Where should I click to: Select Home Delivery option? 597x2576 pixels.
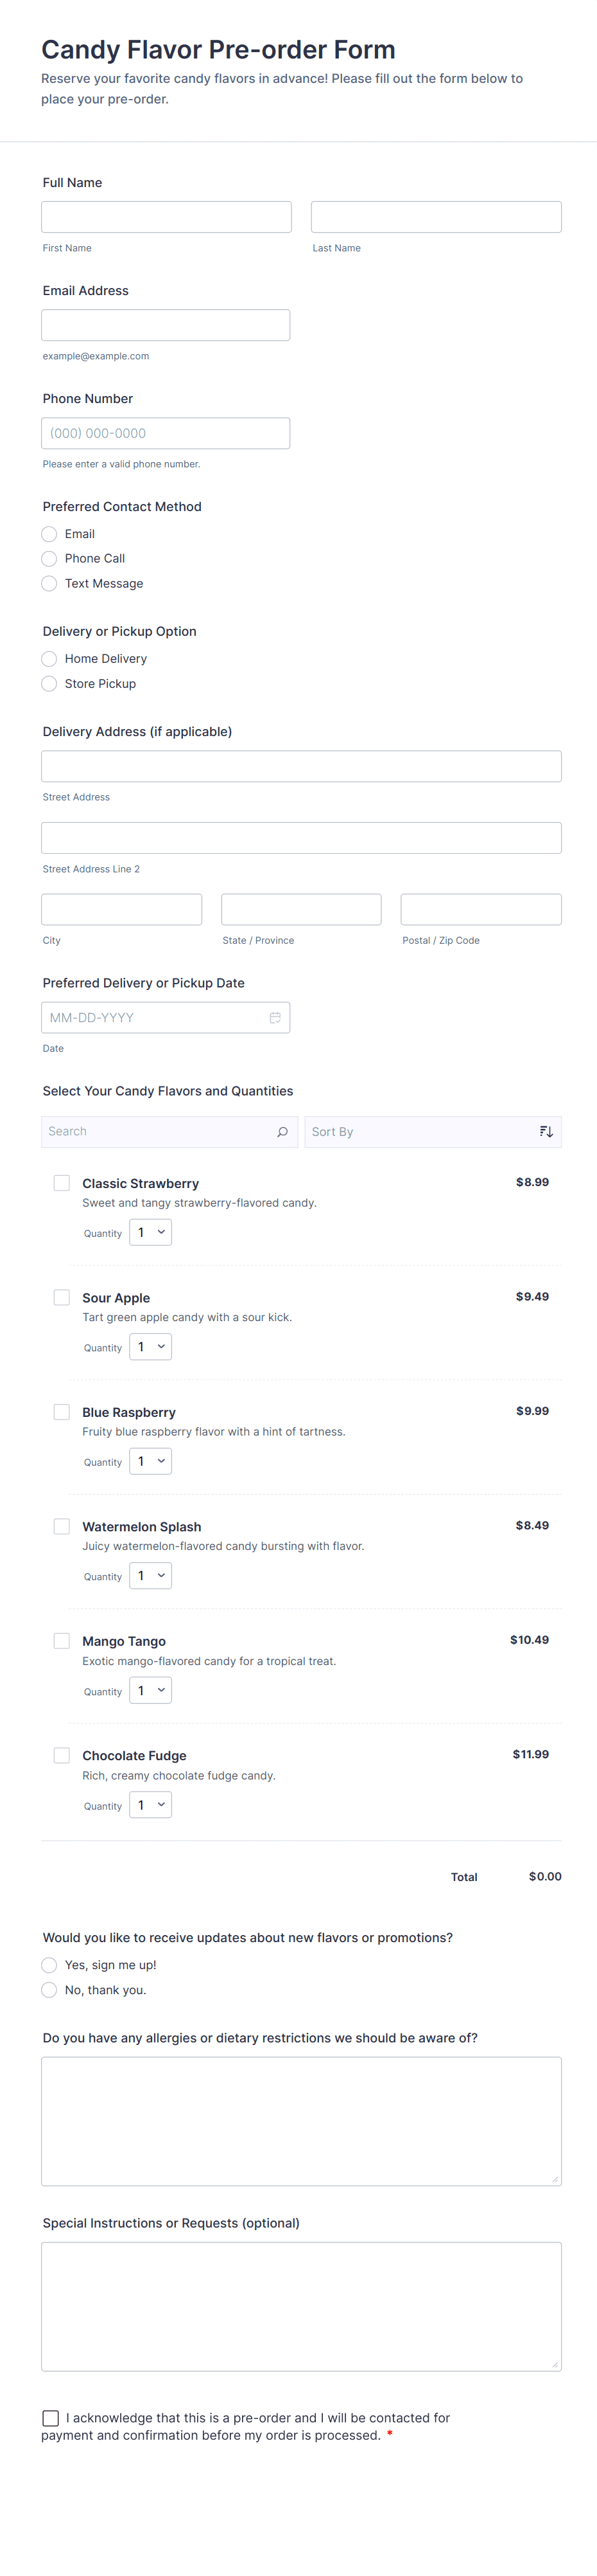coord(49,659)
